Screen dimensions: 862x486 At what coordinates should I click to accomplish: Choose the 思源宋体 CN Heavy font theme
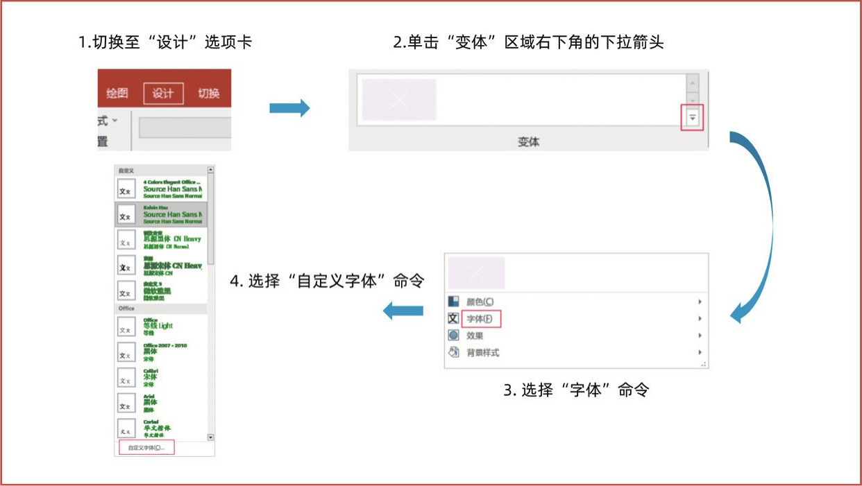click(161, 265)
